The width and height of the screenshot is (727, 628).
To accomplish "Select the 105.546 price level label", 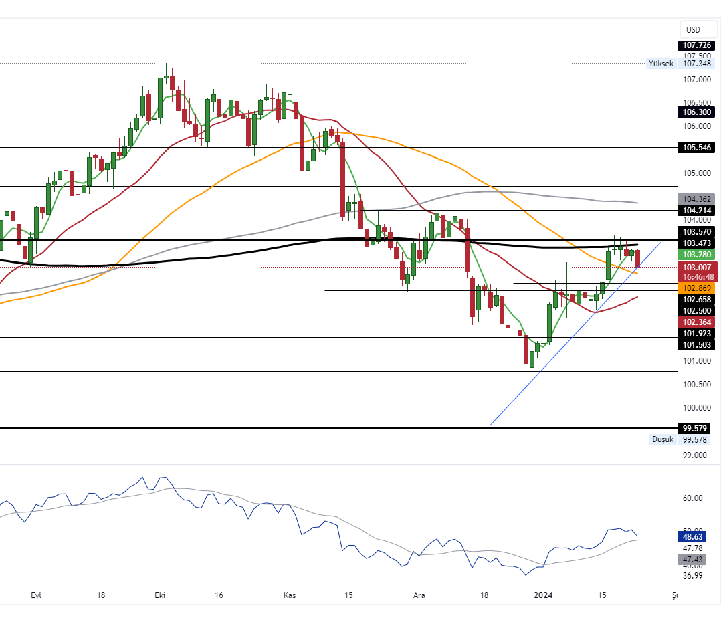I will pyautogui.click(x=696, y=147).
